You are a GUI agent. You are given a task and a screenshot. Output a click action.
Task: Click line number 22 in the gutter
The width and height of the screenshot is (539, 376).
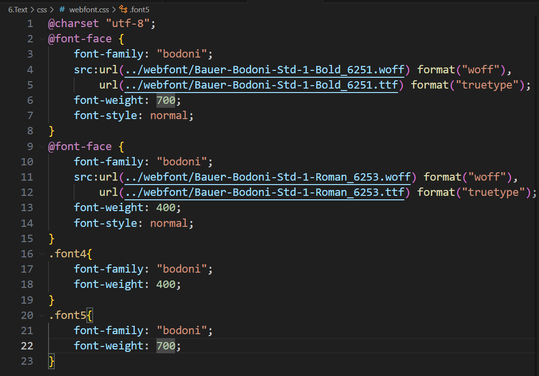click(27, 345)
